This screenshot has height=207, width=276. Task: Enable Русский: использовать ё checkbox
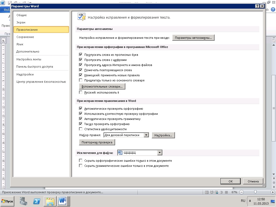[x=81, y=92]
